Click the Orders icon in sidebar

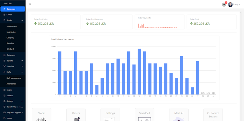[4, 15]
